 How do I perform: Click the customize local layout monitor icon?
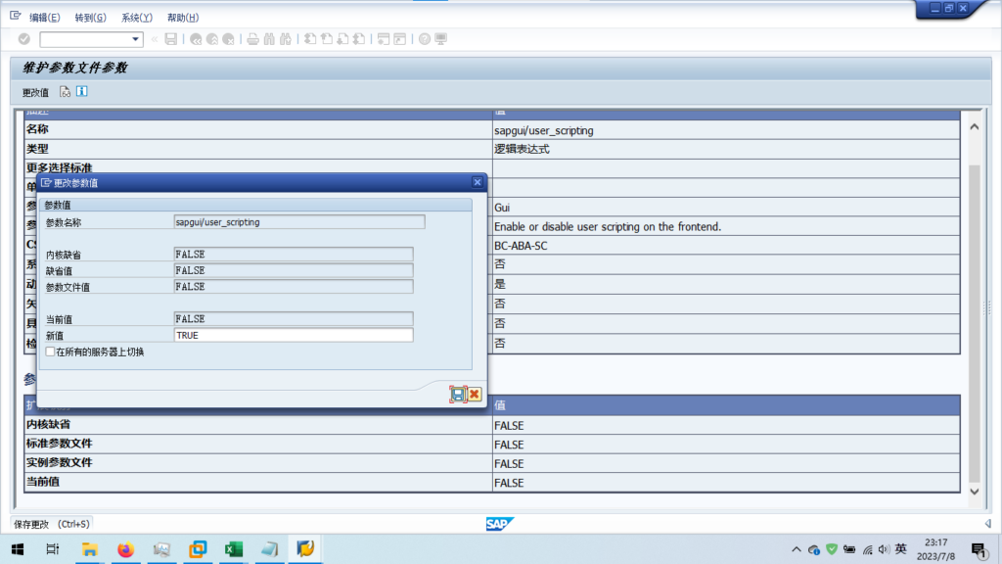pyautogui.click(x=440, y=39)
